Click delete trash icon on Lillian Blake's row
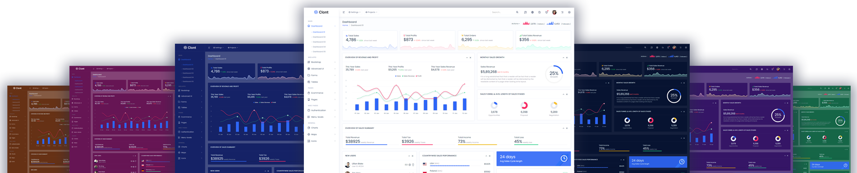The width and height of the screenshot is (857, 173). 413,165
